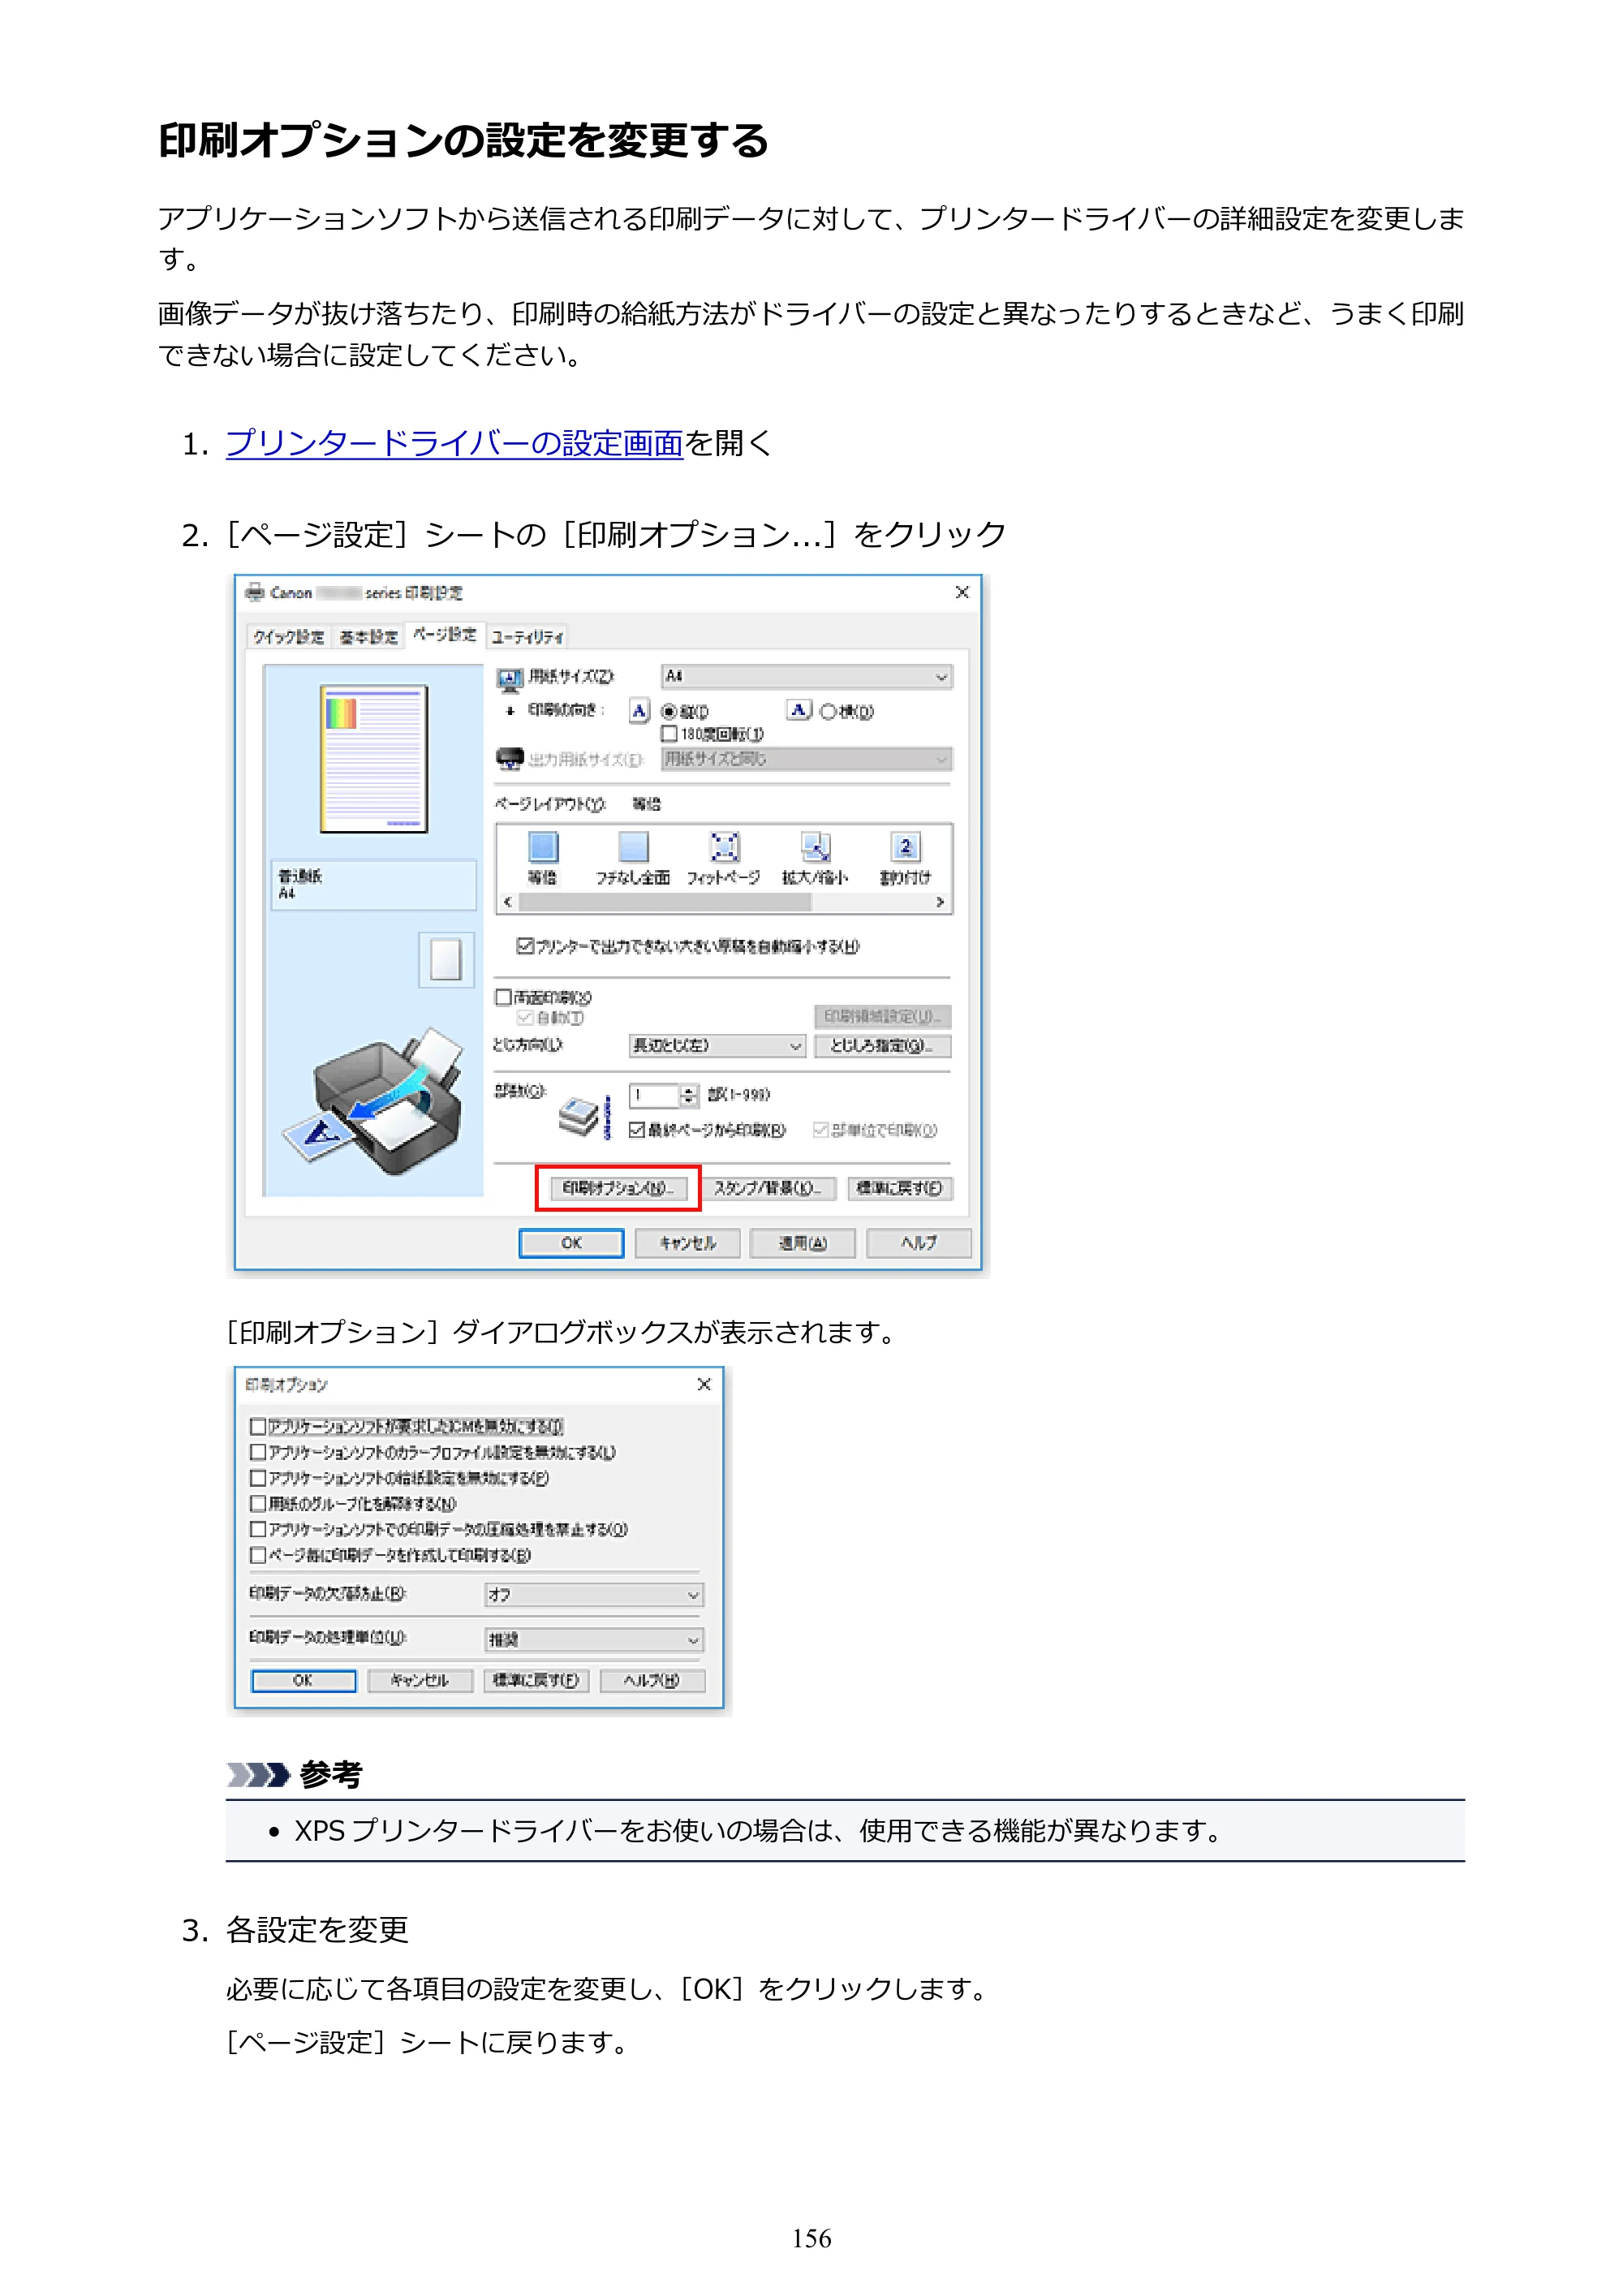Screen dimensions: 1623x2296
Task: Click 標準に戻す in 印刷オプション dialog
Action: [536, 1680]
